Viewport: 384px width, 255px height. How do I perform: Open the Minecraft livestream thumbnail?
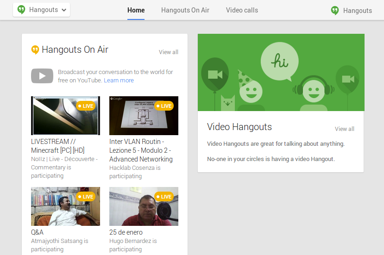(65, 116)
